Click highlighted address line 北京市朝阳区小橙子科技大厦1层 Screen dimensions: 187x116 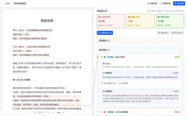tap(31, 55)
